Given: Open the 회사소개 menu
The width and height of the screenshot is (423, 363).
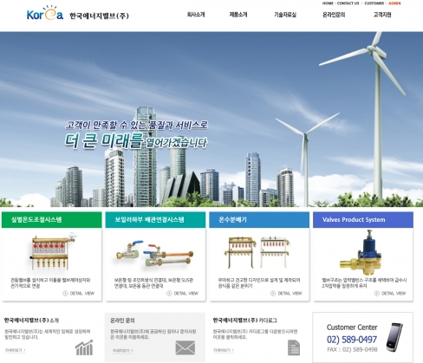Looking at the screenshot, I should pyautogui.click(x=196, y=15).
